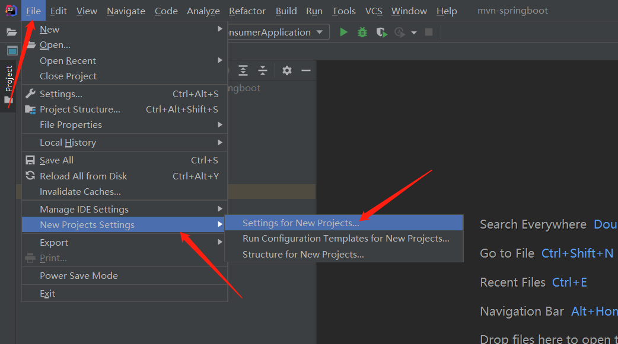The image size is (618, 344).
Task: Click the Search Everywhere hint text
Action: 533,224
